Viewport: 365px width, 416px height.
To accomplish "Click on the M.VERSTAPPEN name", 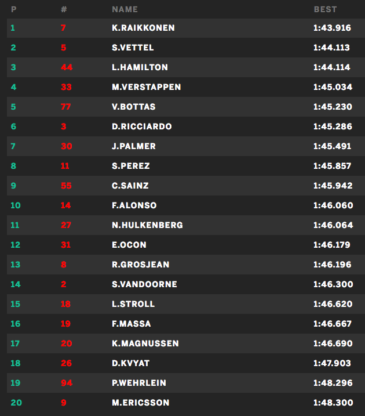I will (x=146, y=87).
